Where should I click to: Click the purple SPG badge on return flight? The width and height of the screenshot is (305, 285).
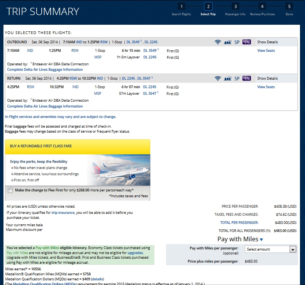(247, 79)
